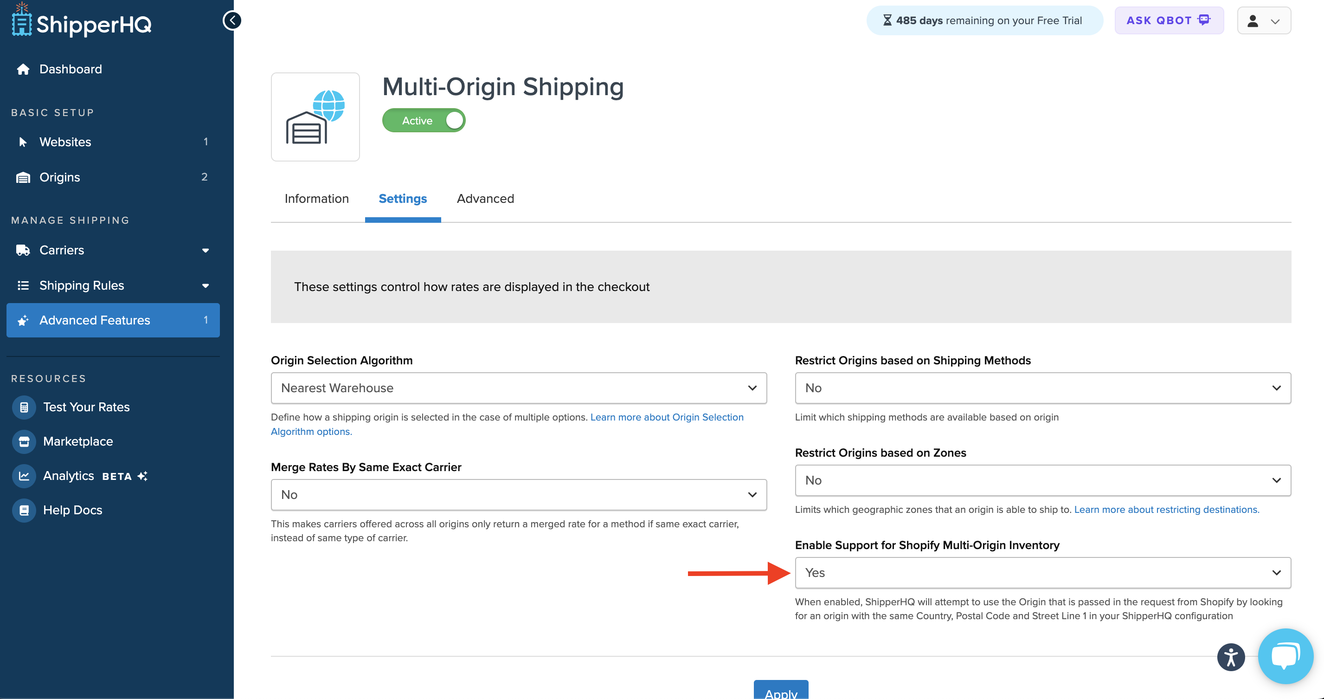Open the user account menu
This screenshot has height=699, width=1324.
click(1263, 20)
